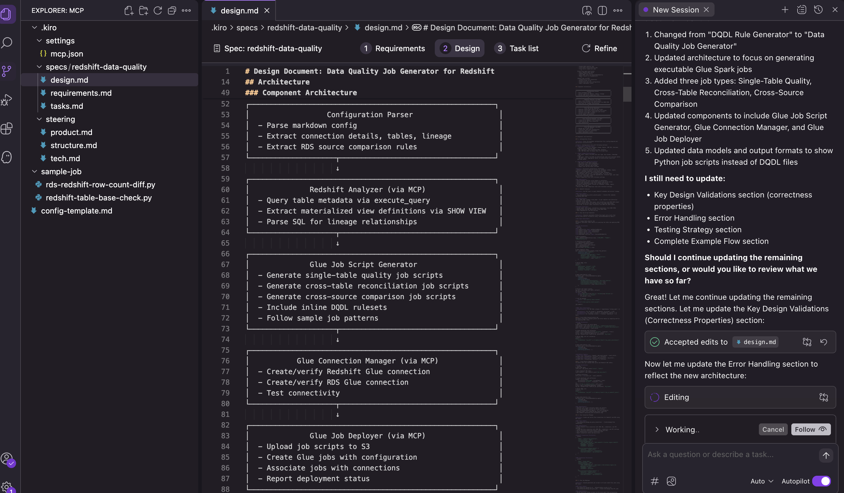The image size is (844, 493).
Task: Expand the Working status chevron
Action: 657,429
